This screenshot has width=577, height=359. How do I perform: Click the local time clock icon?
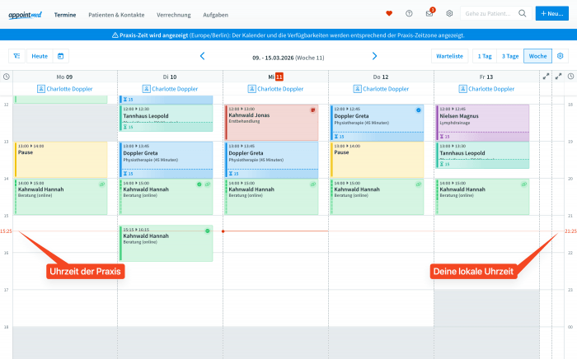tap(570, 77)
